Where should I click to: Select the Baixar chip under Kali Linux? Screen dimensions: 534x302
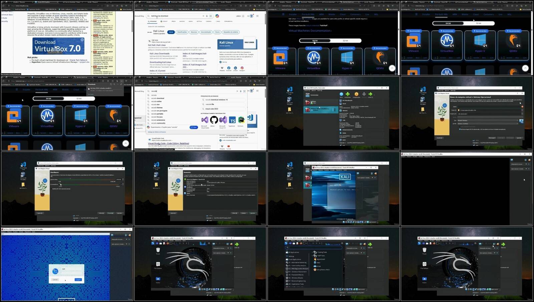[171, 32]
